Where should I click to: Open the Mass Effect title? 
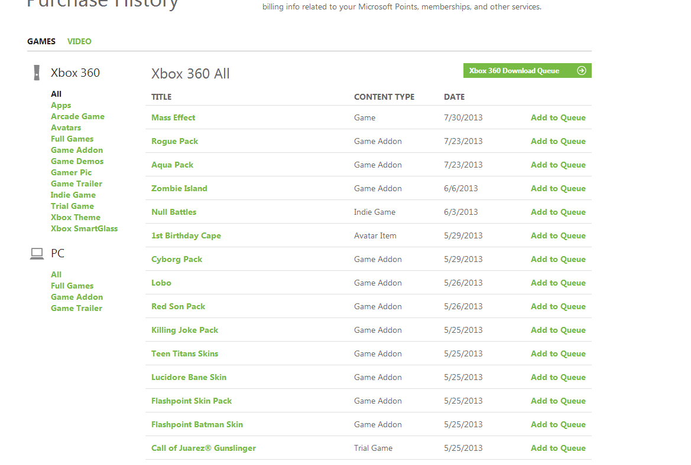173,117
